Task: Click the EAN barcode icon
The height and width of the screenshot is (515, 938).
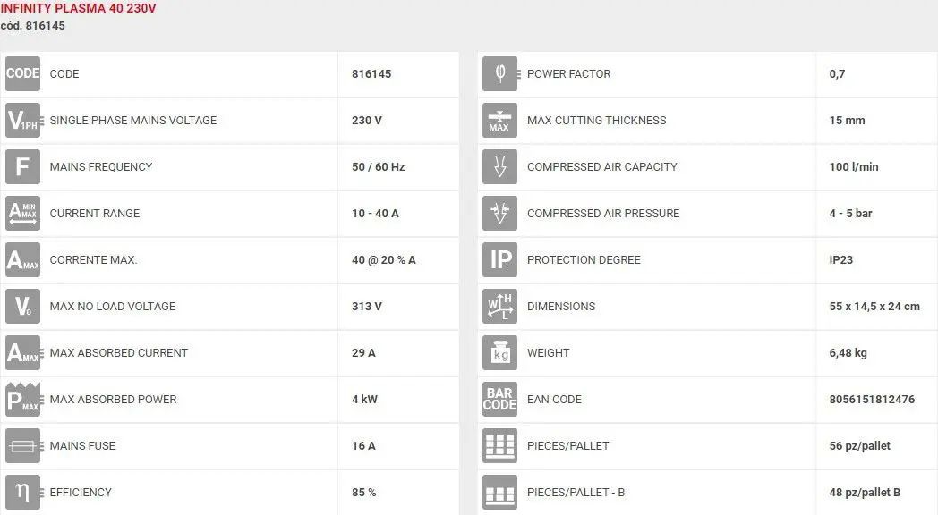Action: 500,400
